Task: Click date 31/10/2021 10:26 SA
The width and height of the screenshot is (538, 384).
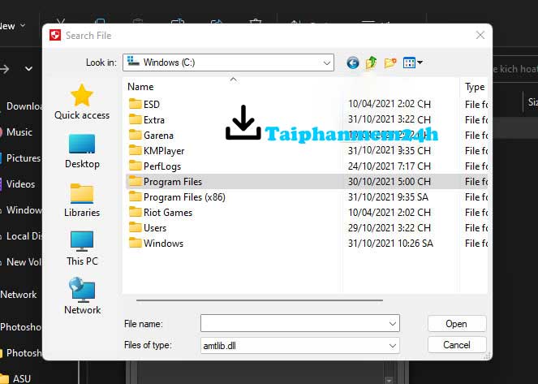Action: (x=390, y=244)
